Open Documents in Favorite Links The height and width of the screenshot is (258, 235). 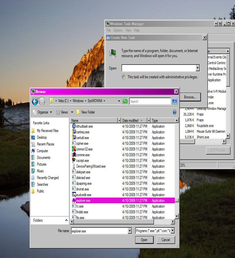pyautogui.click(x=41, y=158)
